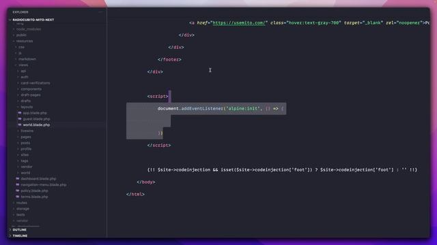Open app.blade.php file
This screenshot has height=245, width=437.
[x=35, y=113]
